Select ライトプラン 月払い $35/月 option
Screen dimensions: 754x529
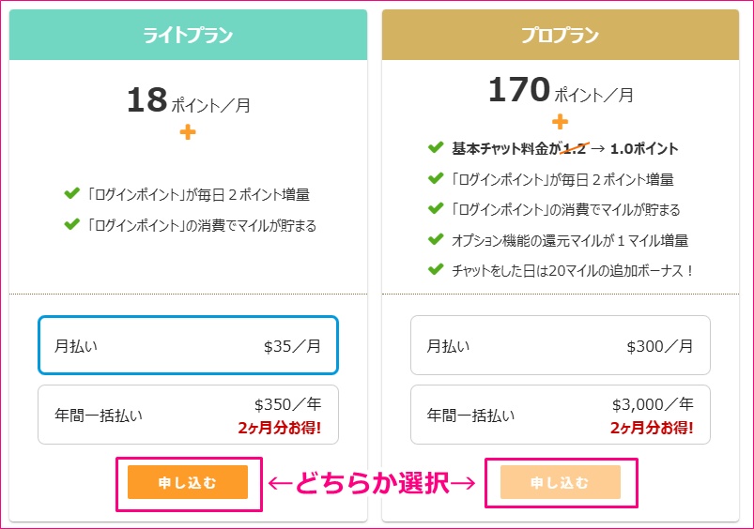click(x=188, y=345)
